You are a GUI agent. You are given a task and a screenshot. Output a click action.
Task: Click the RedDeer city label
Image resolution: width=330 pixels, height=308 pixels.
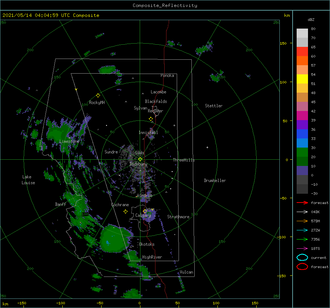155,111
